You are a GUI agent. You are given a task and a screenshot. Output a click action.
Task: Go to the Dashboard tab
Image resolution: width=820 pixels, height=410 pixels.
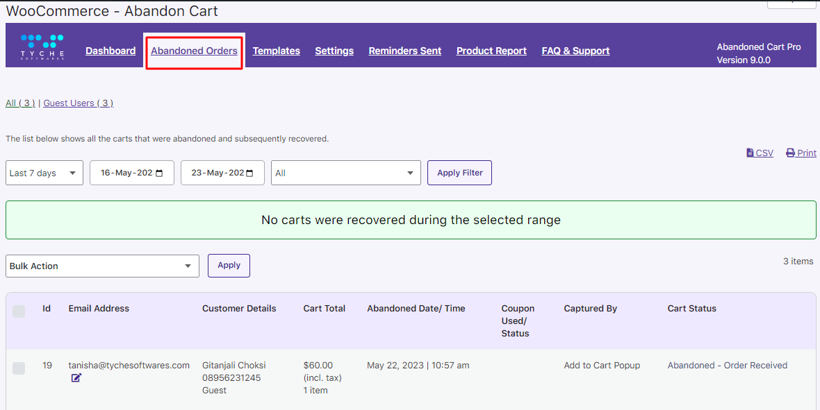(x=110, y=51)
